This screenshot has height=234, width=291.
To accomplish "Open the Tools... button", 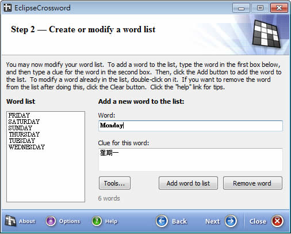I will tap(114, 183).
